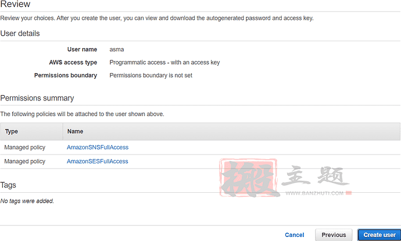The width and height of the screenshot is (401, 241).
Task: Click Permissions boundary is not set text
Action: coord(151,75)
